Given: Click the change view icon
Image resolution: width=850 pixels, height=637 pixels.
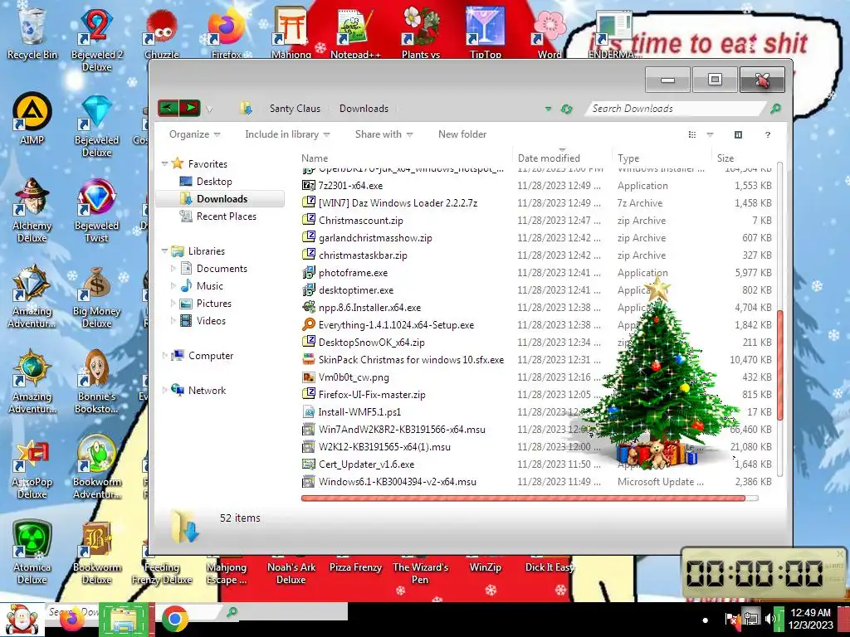Looking at the screenshot, I should tap(692, 134).
